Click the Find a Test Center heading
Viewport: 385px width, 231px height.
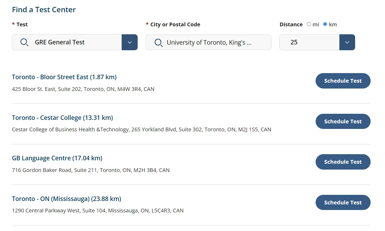pyautogui.click(x=44, y=10)
